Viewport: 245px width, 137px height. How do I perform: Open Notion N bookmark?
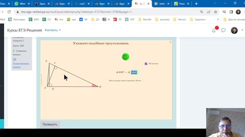pyautogui.click(x=106, y=19)
